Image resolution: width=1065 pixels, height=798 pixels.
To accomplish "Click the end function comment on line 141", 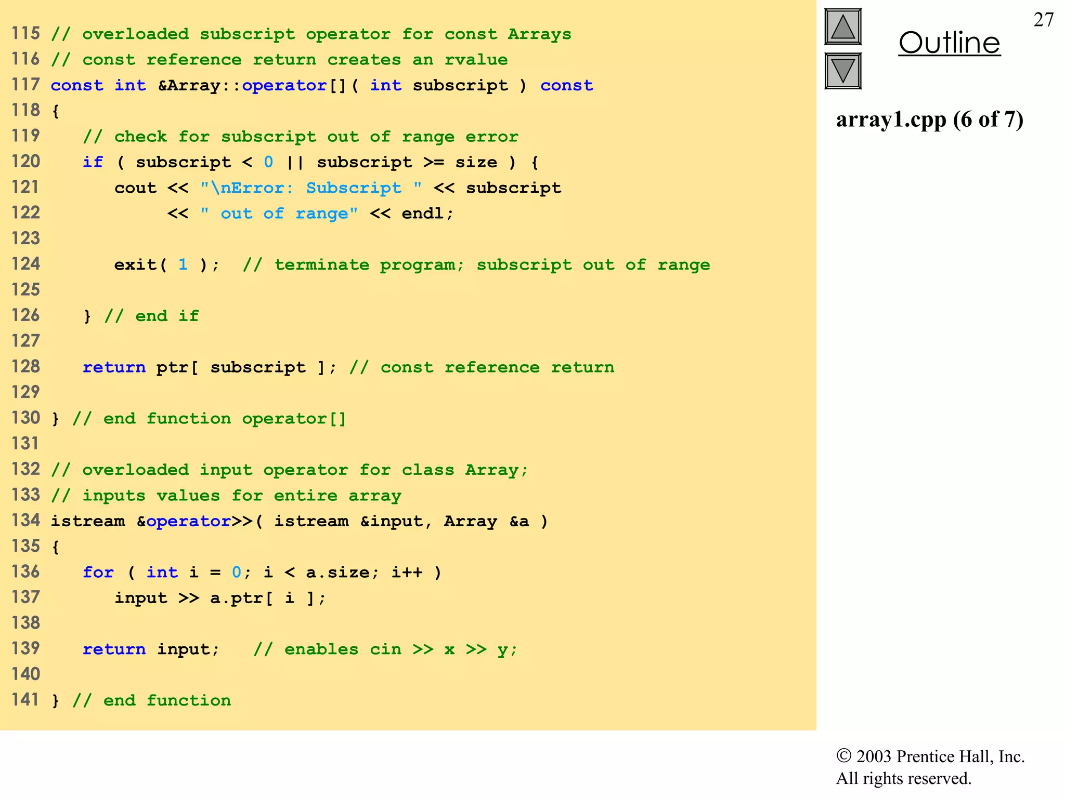I will click(x=151, y=701).
